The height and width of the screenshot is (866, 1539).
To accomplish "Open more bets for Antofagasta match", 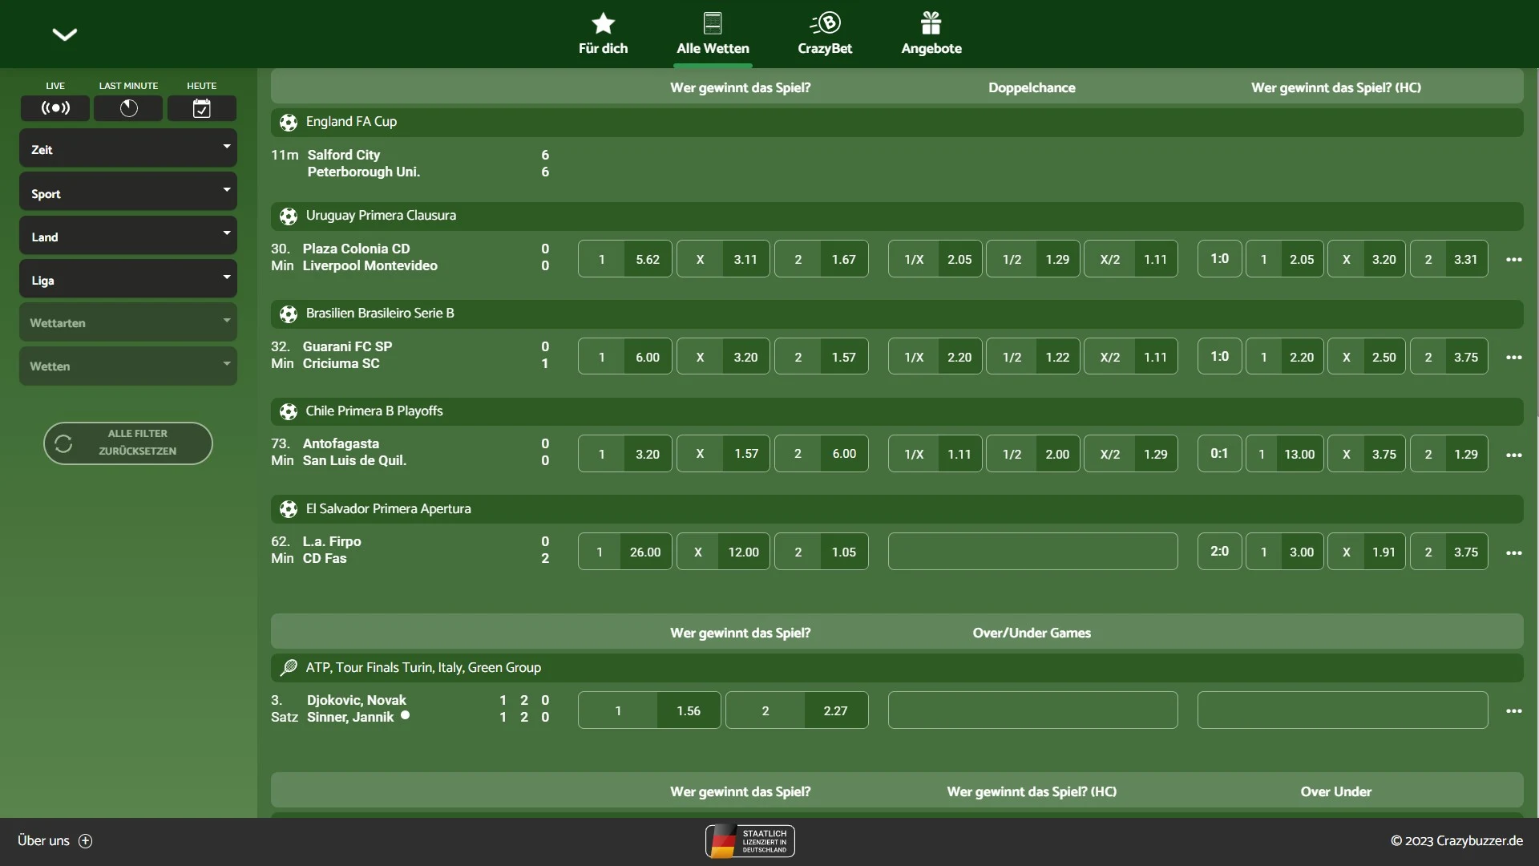I will (1513, 455).
